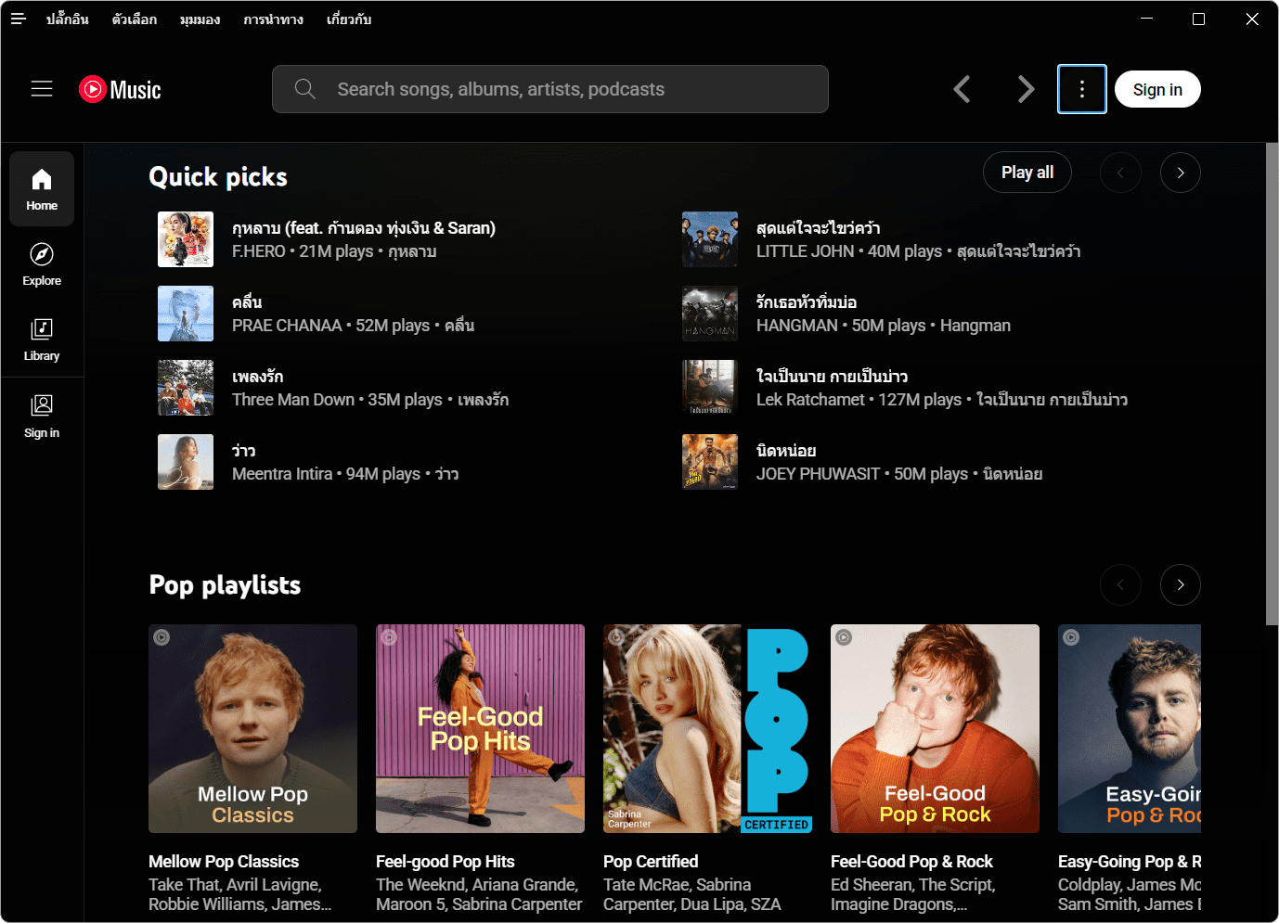Open the Home sidebar item

click(x=42, y=189)
